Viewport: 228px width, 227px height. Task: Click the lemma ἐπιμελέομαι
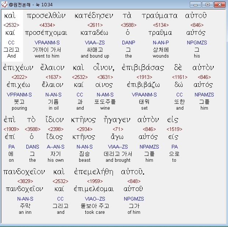(x=94, y=189)
